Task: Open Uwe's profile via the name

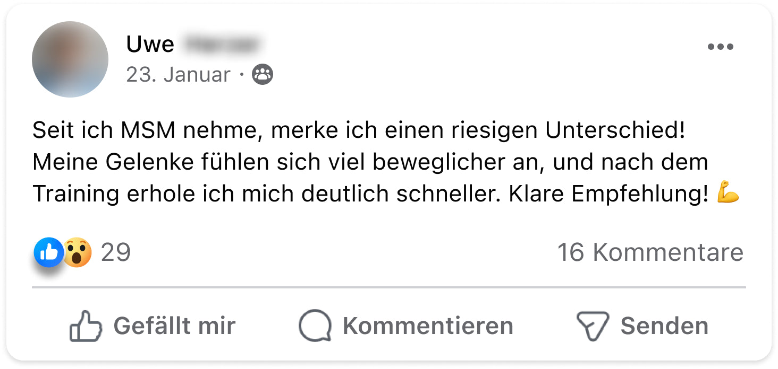Action: [x=150, y=45]
